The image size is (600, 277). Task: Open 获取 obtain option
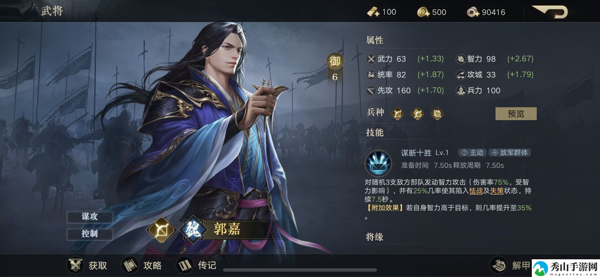click(88, 265)
